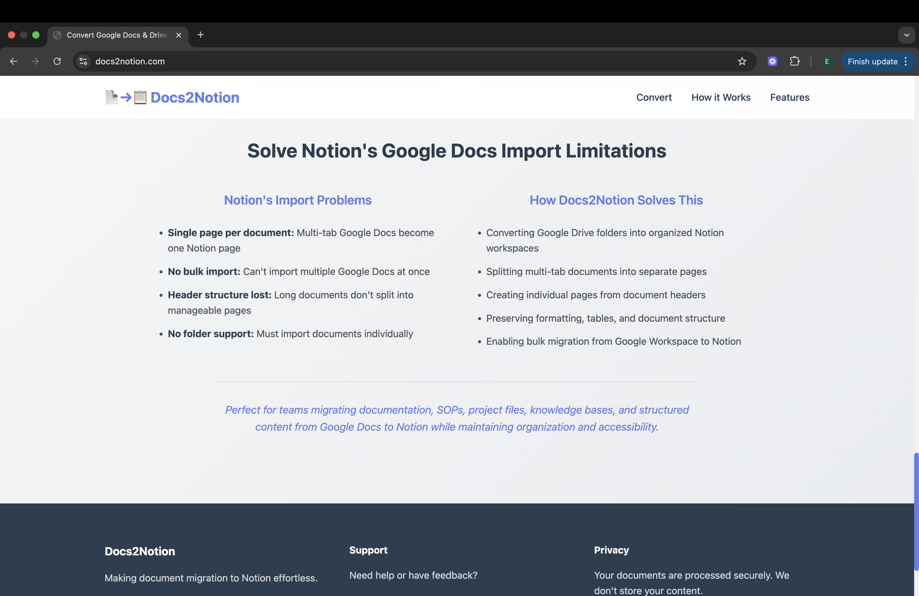Open a new browser tab
This screenshot has height=596, width=919.
200,35
